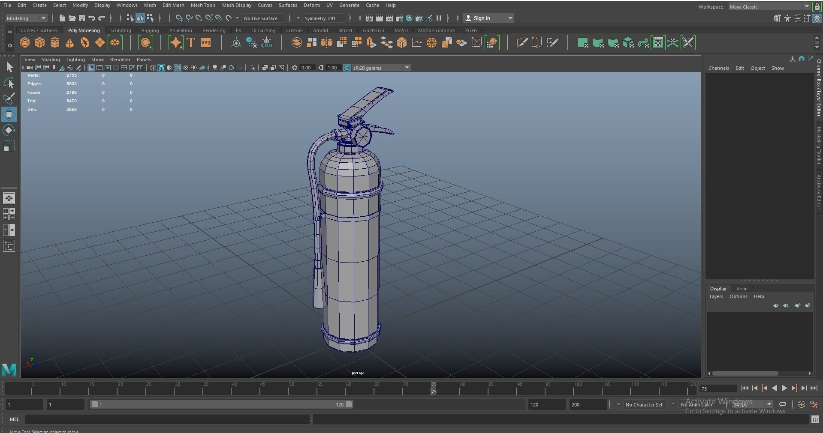Click the range slider bar
This screenshot has width=823, height=433.
click(x=221, y=404)
